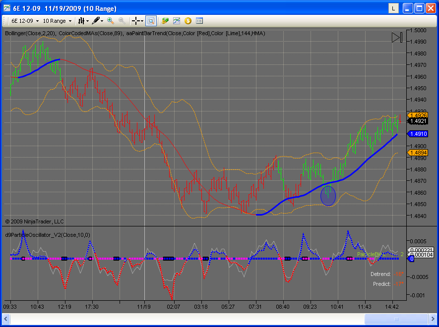The image size is (439, 327).
Task: Click the blue 1.4910 price marker
Action: coord(418,134)
